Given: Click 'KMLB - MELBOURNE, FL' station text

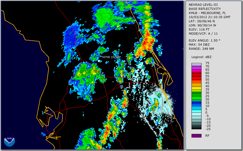Looking at the screenshot, I should pos(207,13).
